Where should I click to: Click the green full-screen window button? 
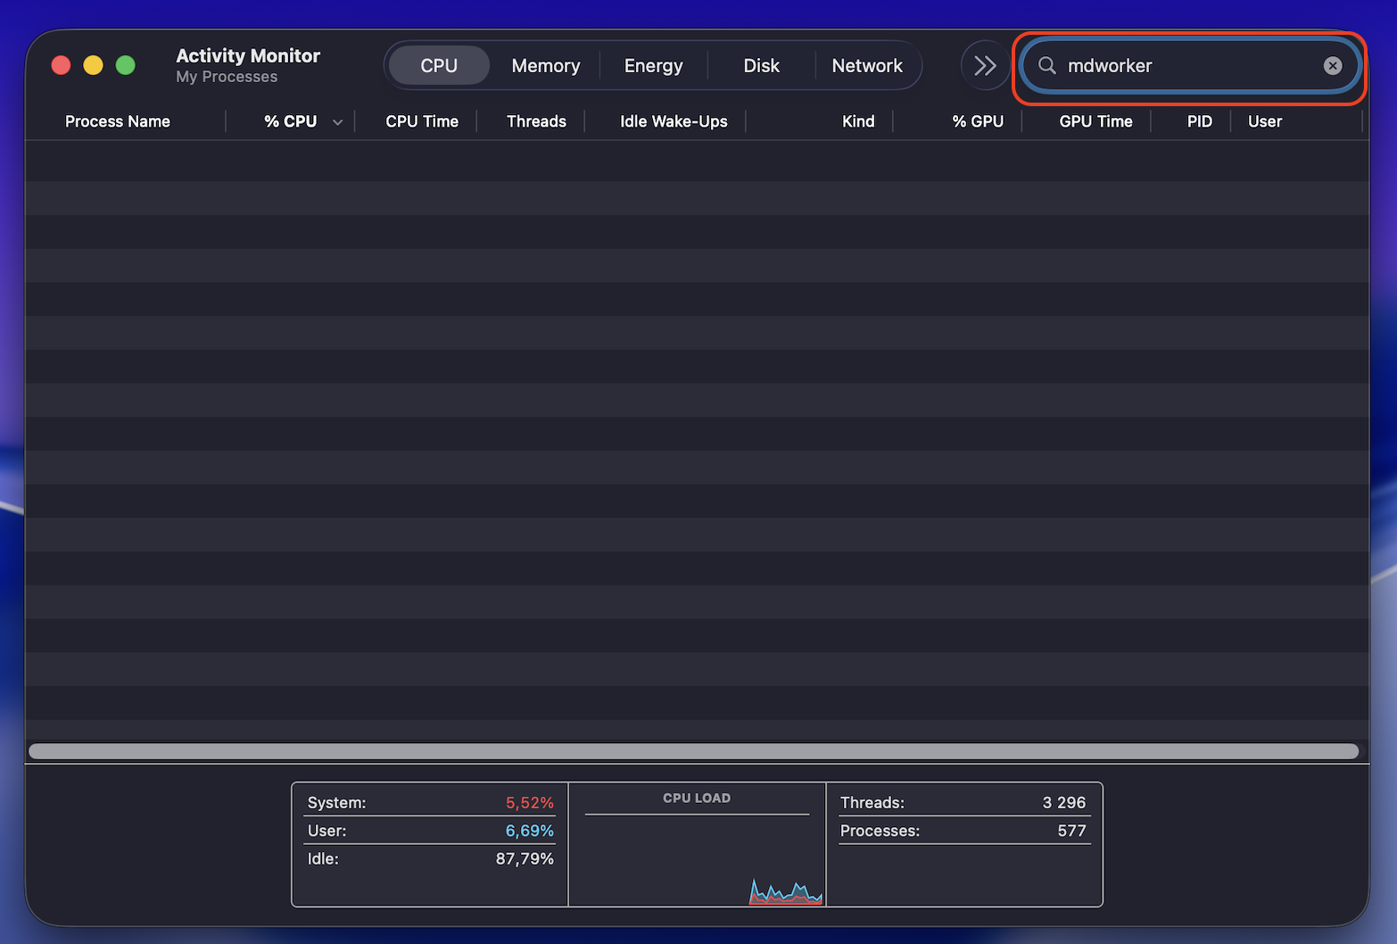pyautogui.click(x=126, y=65)
